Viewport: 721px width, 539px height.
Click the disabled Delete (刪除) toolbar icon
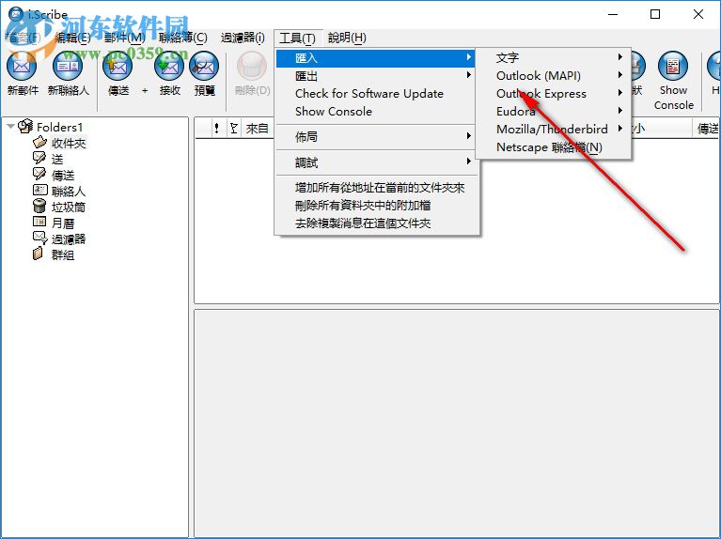coord(252,67)
